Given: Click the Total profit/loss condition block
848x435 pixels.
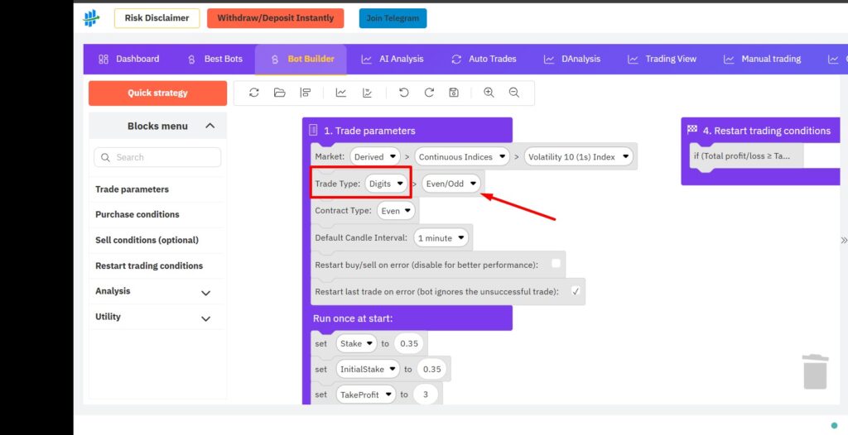Looking at the screenshot, I should click(x=746, y=156).
